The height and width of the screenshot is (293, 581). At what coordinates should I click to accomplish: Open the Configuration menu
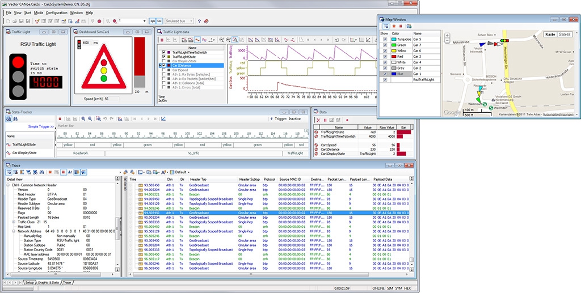[56, 12]
